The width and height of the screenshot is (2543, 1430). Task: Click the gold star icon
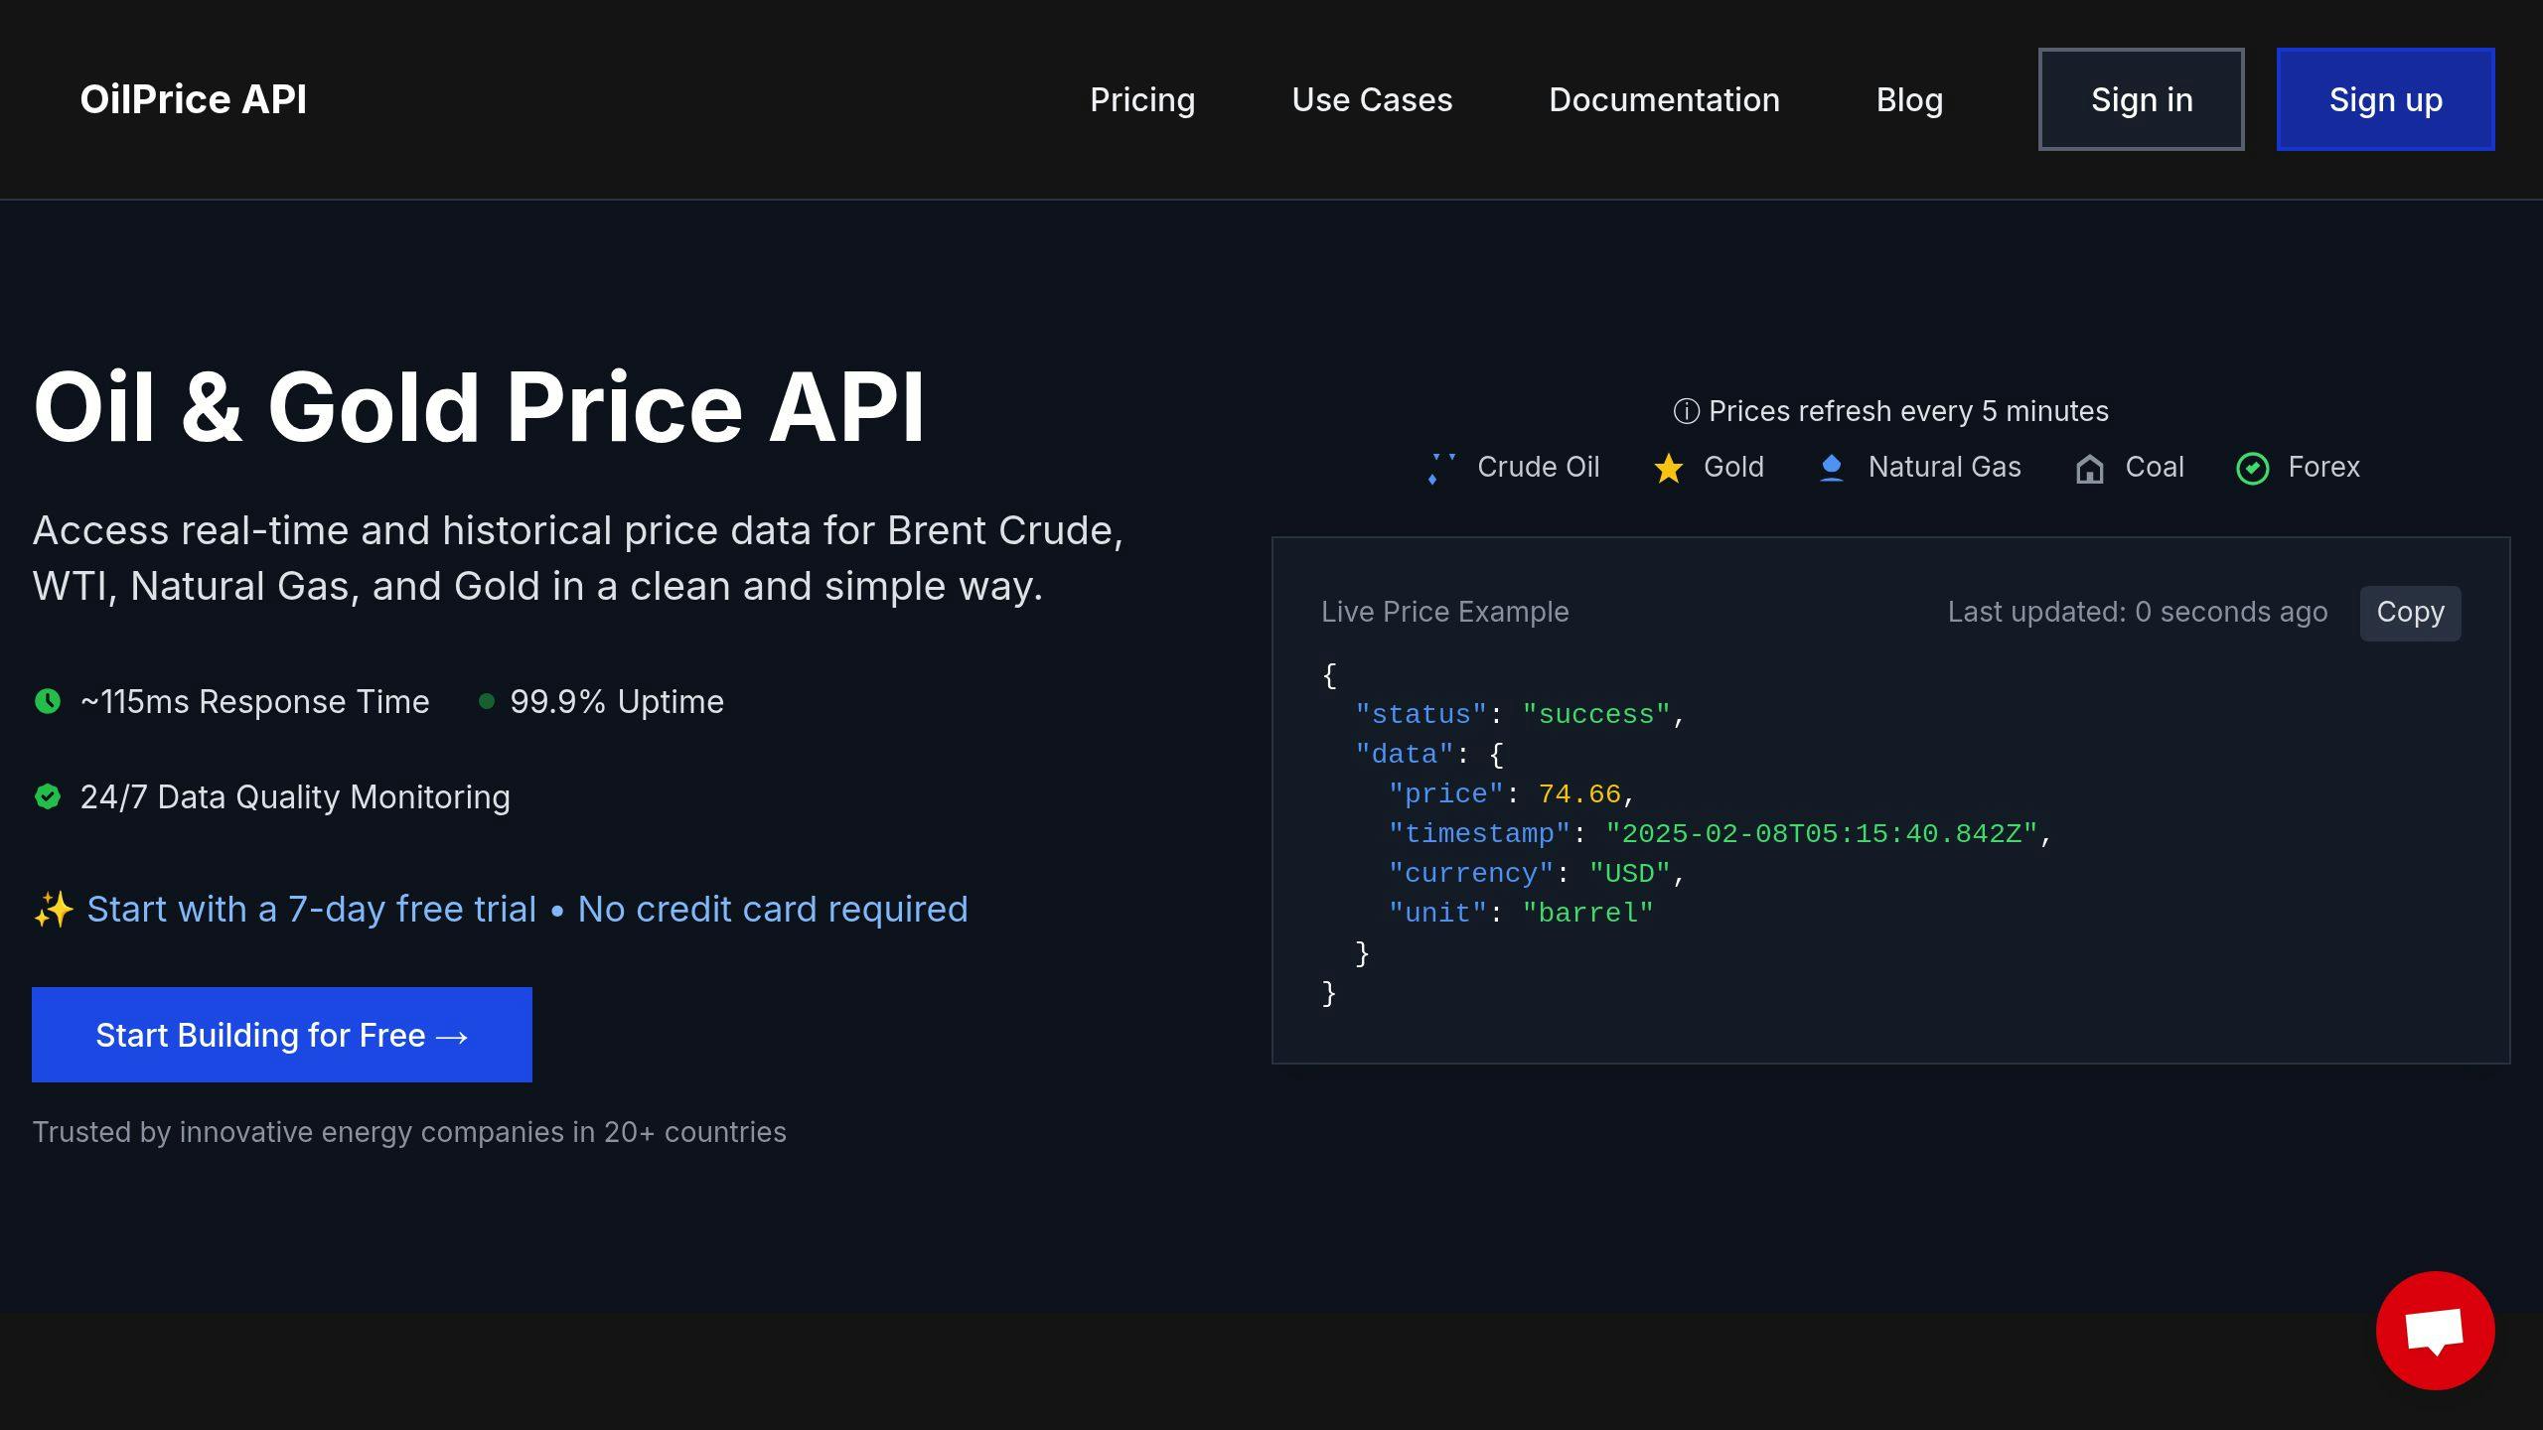coord(1668,468)
